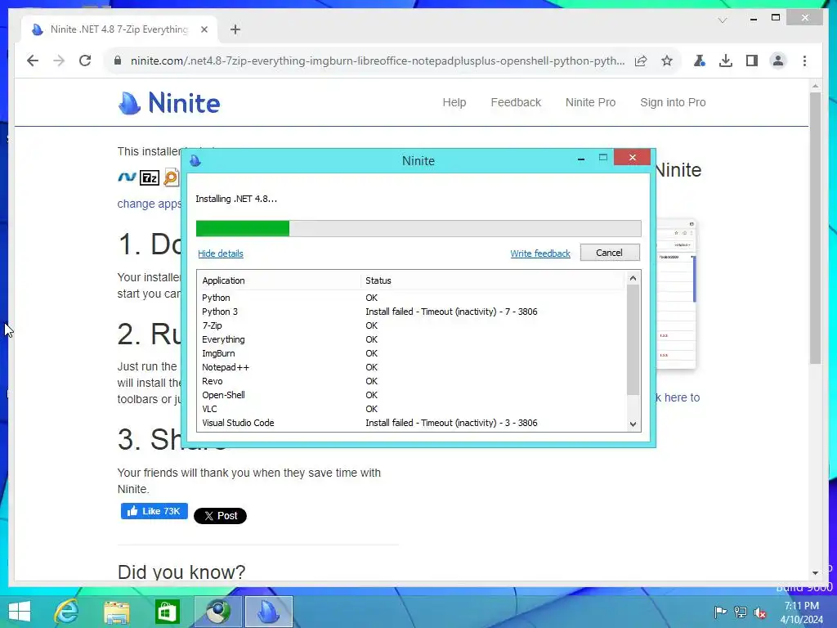
Task: Click change apps link on page
Action: [x=149, y=204]
